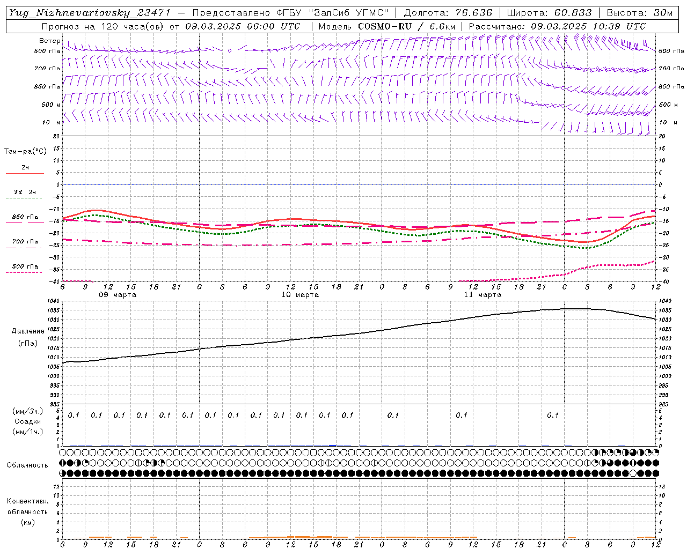Viewport: 687px width, 549px height.
Task: Click the 10 марта date label
Action: click(300, 294)
